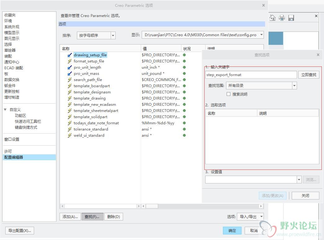The height and width of the screenshot is (240, 324).
Task: Enable the 搜索说明 checkbox
Action: coord(228,94)
